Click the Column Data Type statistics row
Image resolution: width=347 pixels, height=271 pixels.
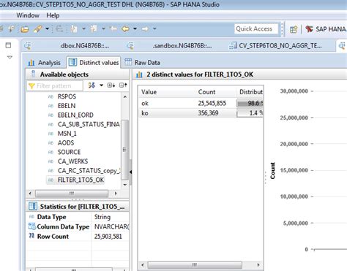(x=78, y=226)
